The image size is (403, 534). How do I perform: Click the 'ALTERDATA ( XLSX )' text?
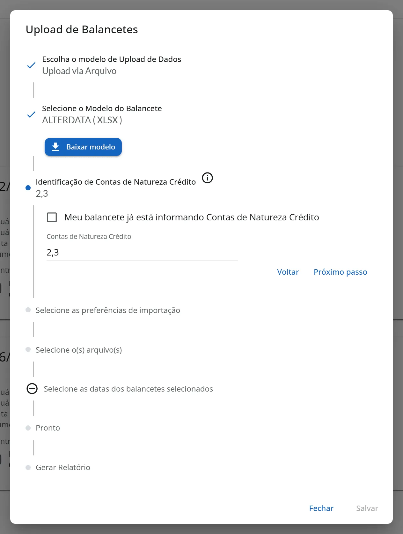pos(82,120)
